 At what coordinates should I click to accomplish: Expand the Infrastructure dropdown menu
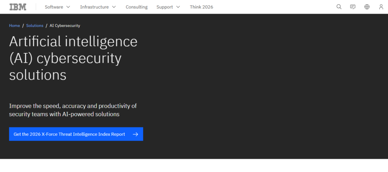coord(98,7)
